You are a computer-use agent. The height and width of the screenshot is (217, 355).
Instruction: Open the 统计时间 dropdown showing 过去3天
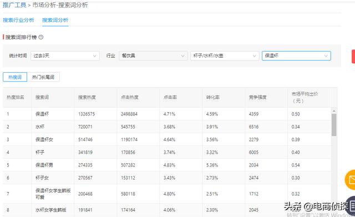coord(65,55)
